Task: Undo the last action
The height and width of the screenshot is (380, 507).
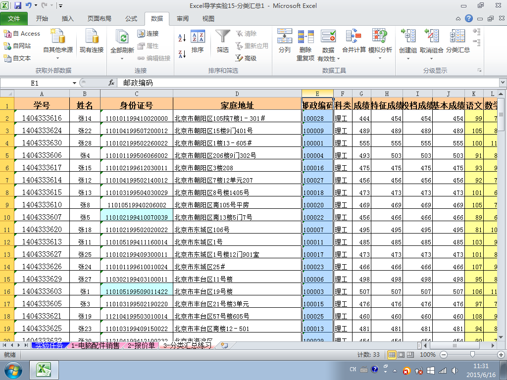Action: (x=28, y=5)
